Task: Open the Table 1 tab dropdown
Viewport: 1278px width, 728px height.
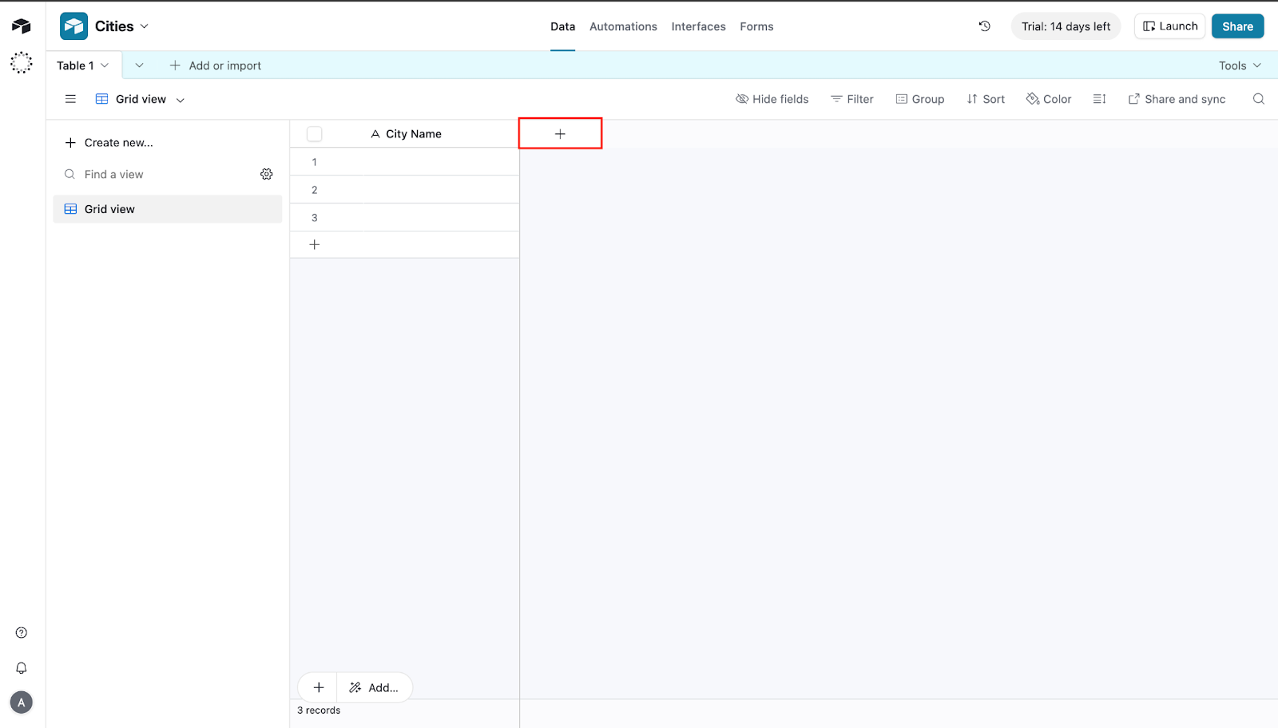Action: (x=105, y=65)
